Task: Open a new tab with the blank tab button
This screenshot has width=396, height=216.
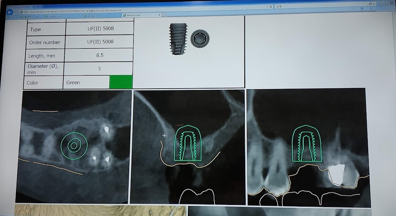Action: tap(164, 15)
